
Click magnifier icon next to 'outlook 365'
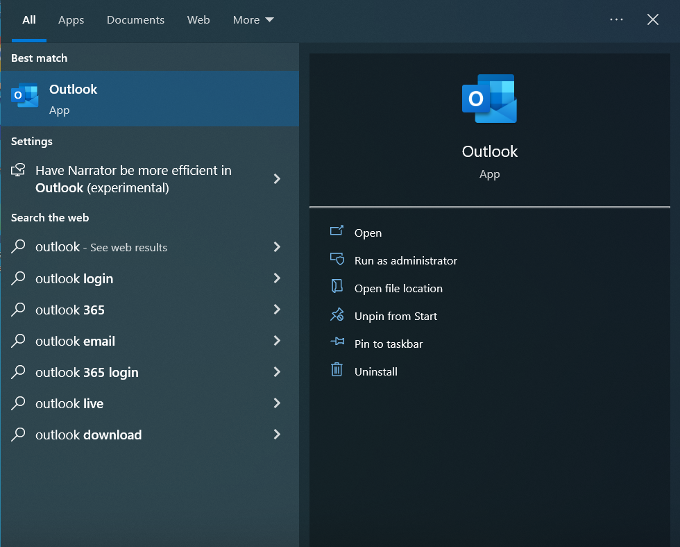[18, 310]
